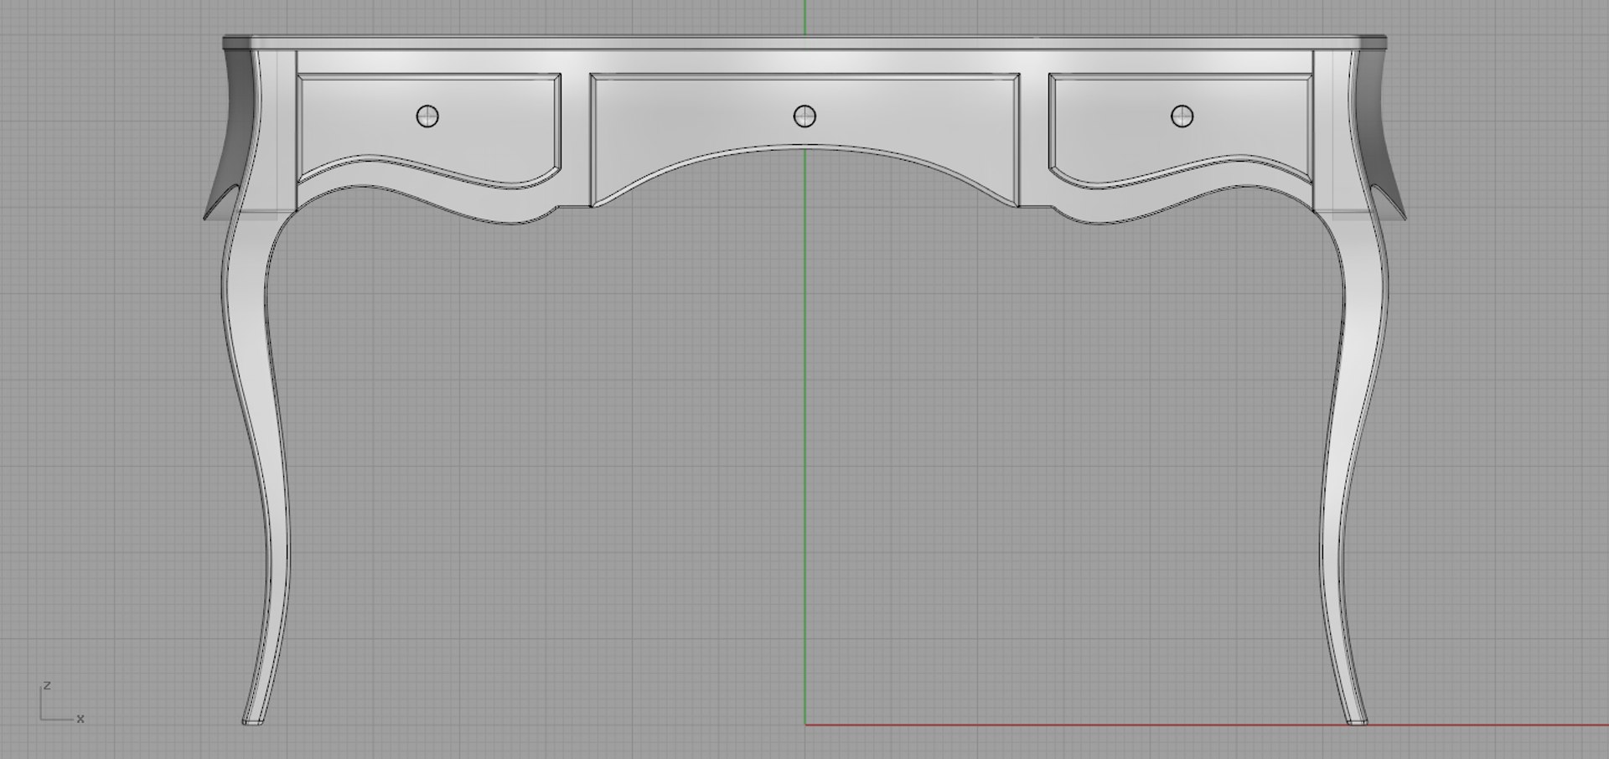Image resolution: width=1609 pixels, height=759 pixels.
Task: Select the center drawer's round knob
Action: (804, 116)
